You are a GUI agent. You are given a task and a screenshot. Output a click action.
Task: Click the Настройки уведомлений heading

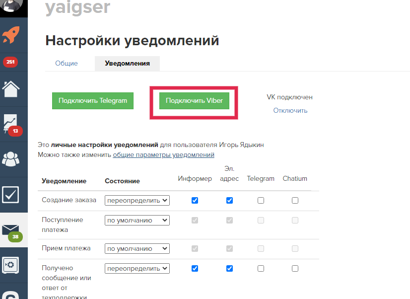tap(133, 41)
